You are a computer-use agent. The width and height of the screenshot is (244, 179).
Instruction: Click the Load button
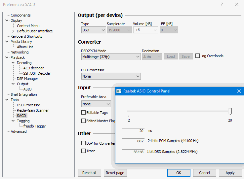click(x=171, y=56)
